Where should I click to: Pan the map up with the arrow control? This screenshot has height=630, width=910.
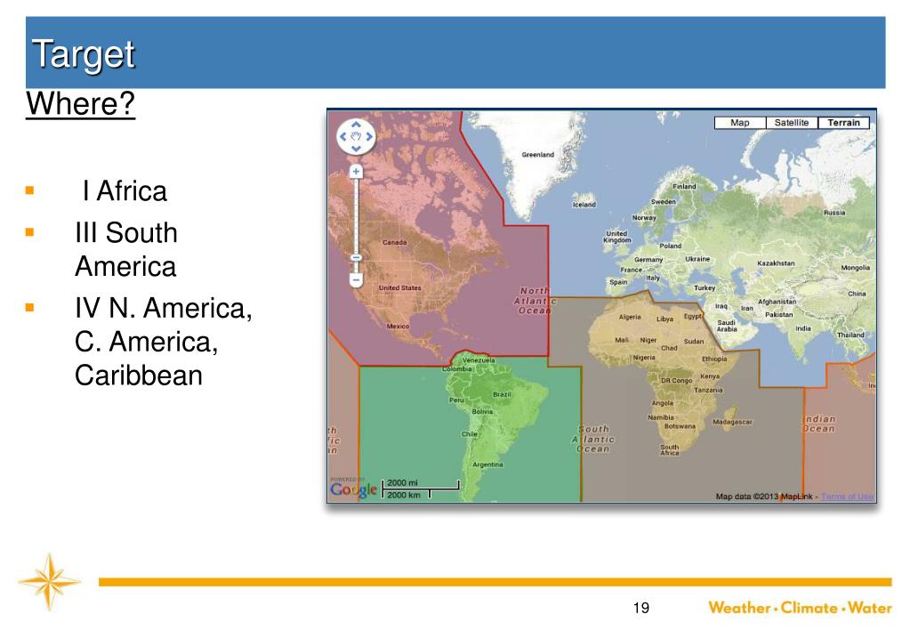[356, 125]
